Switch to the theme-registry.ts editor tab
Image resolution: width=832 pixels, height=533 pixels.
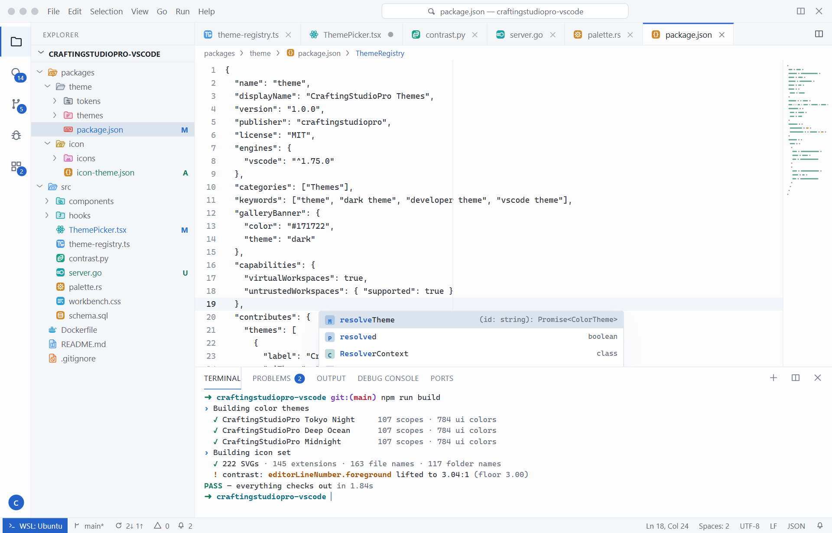click(x=248, y=35)
